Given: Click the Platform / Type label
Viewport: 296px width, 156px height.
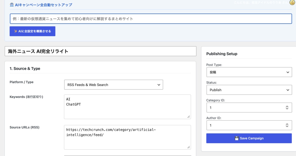Looking at the screenshot, I should point(21,82).
